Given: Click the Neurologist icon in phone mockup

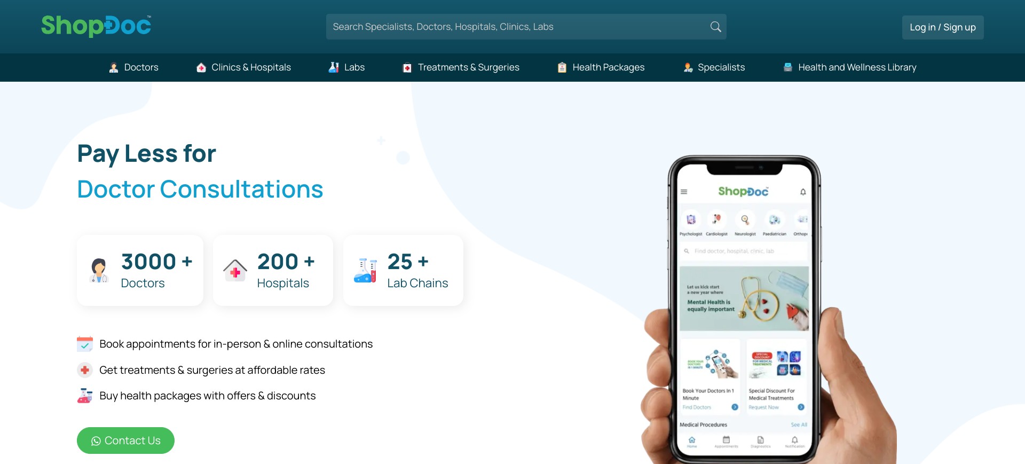Looking at the screenshot, I should click(x=745, y=219).
